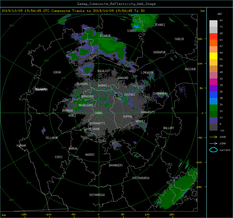
Task: Click the HUNGUND city label
Action: point(123,78)
